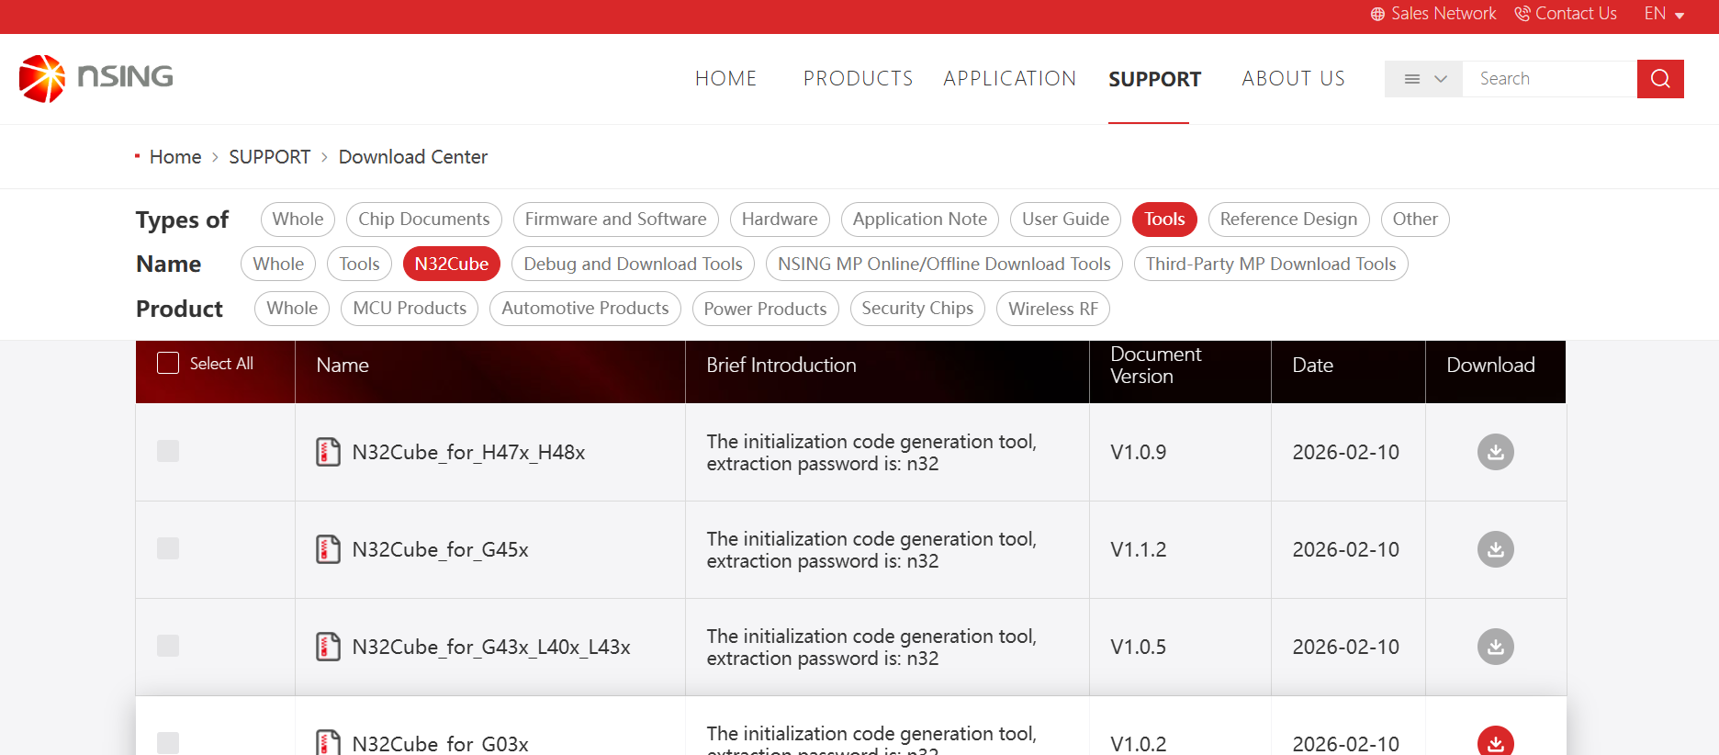Check the Select All checkbox
Screen dimensions: 1719x755
tap(168, 364)
